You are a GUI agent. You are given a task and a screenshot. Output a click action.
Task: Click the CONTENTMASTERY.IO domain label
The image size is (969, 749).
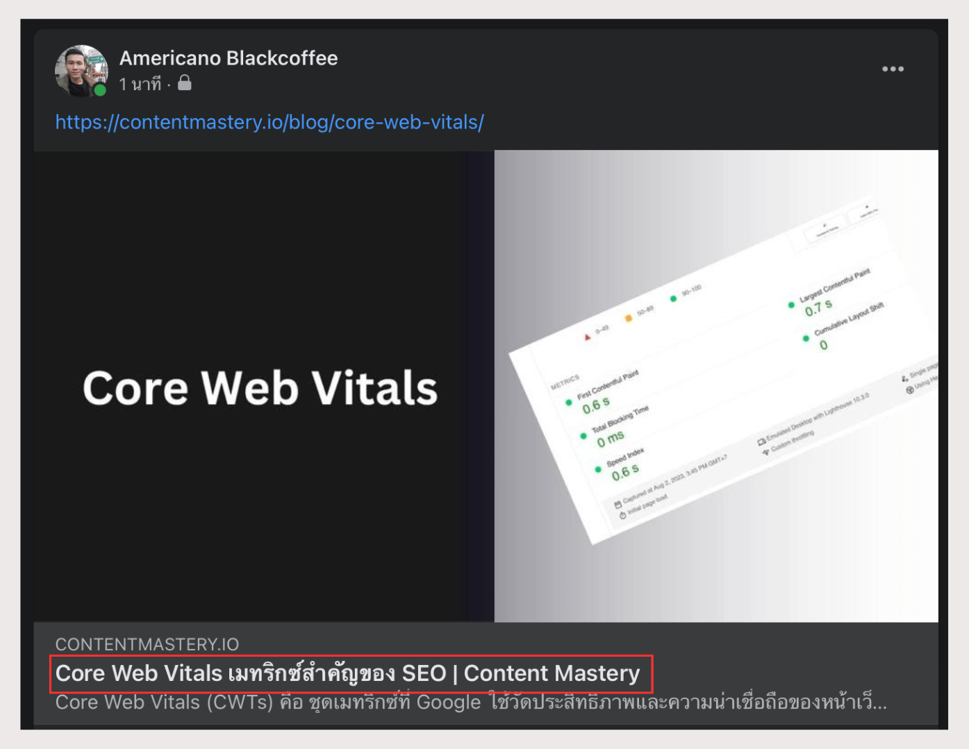tap(147, 644)
